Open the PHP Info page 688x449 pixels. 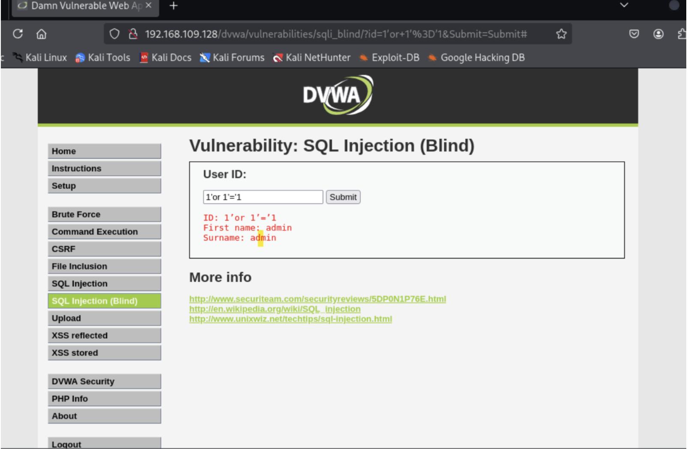pos(105,399)
